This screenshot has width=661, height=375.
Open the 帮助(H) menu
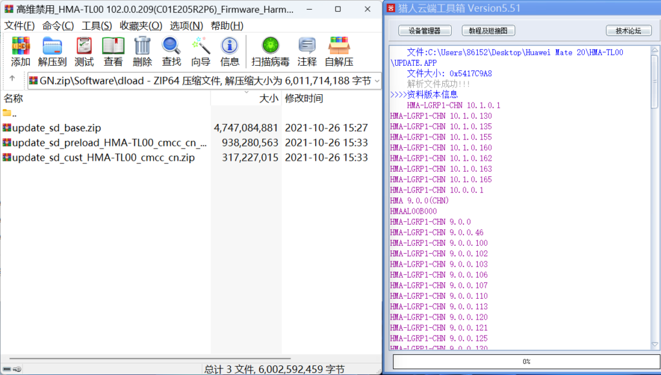(x=227, y=26)
